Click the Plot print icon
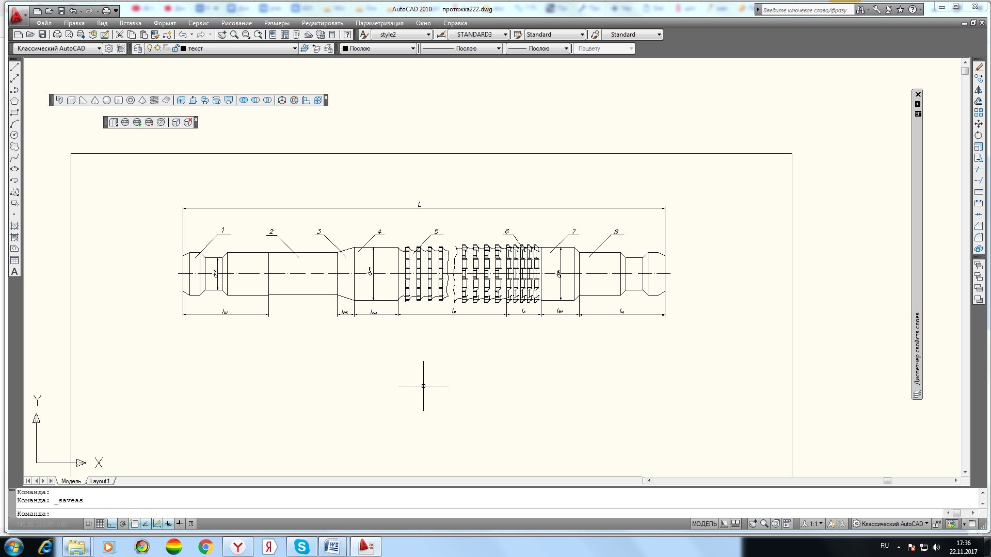The width and height of the screenshot is (991, 557). tap(57, 35)
